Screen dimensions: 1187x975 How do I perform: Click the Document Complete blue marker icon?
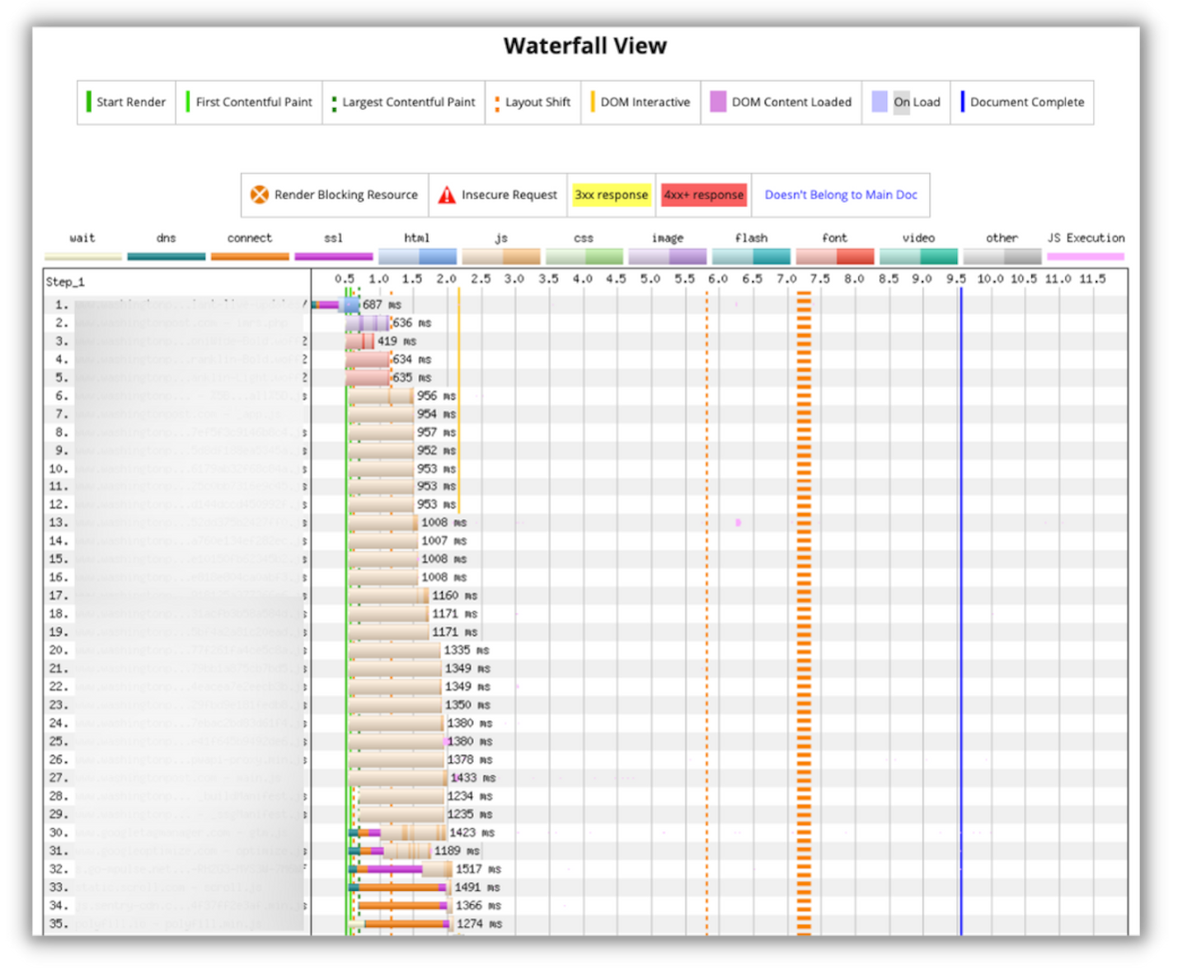coord(963,101)
